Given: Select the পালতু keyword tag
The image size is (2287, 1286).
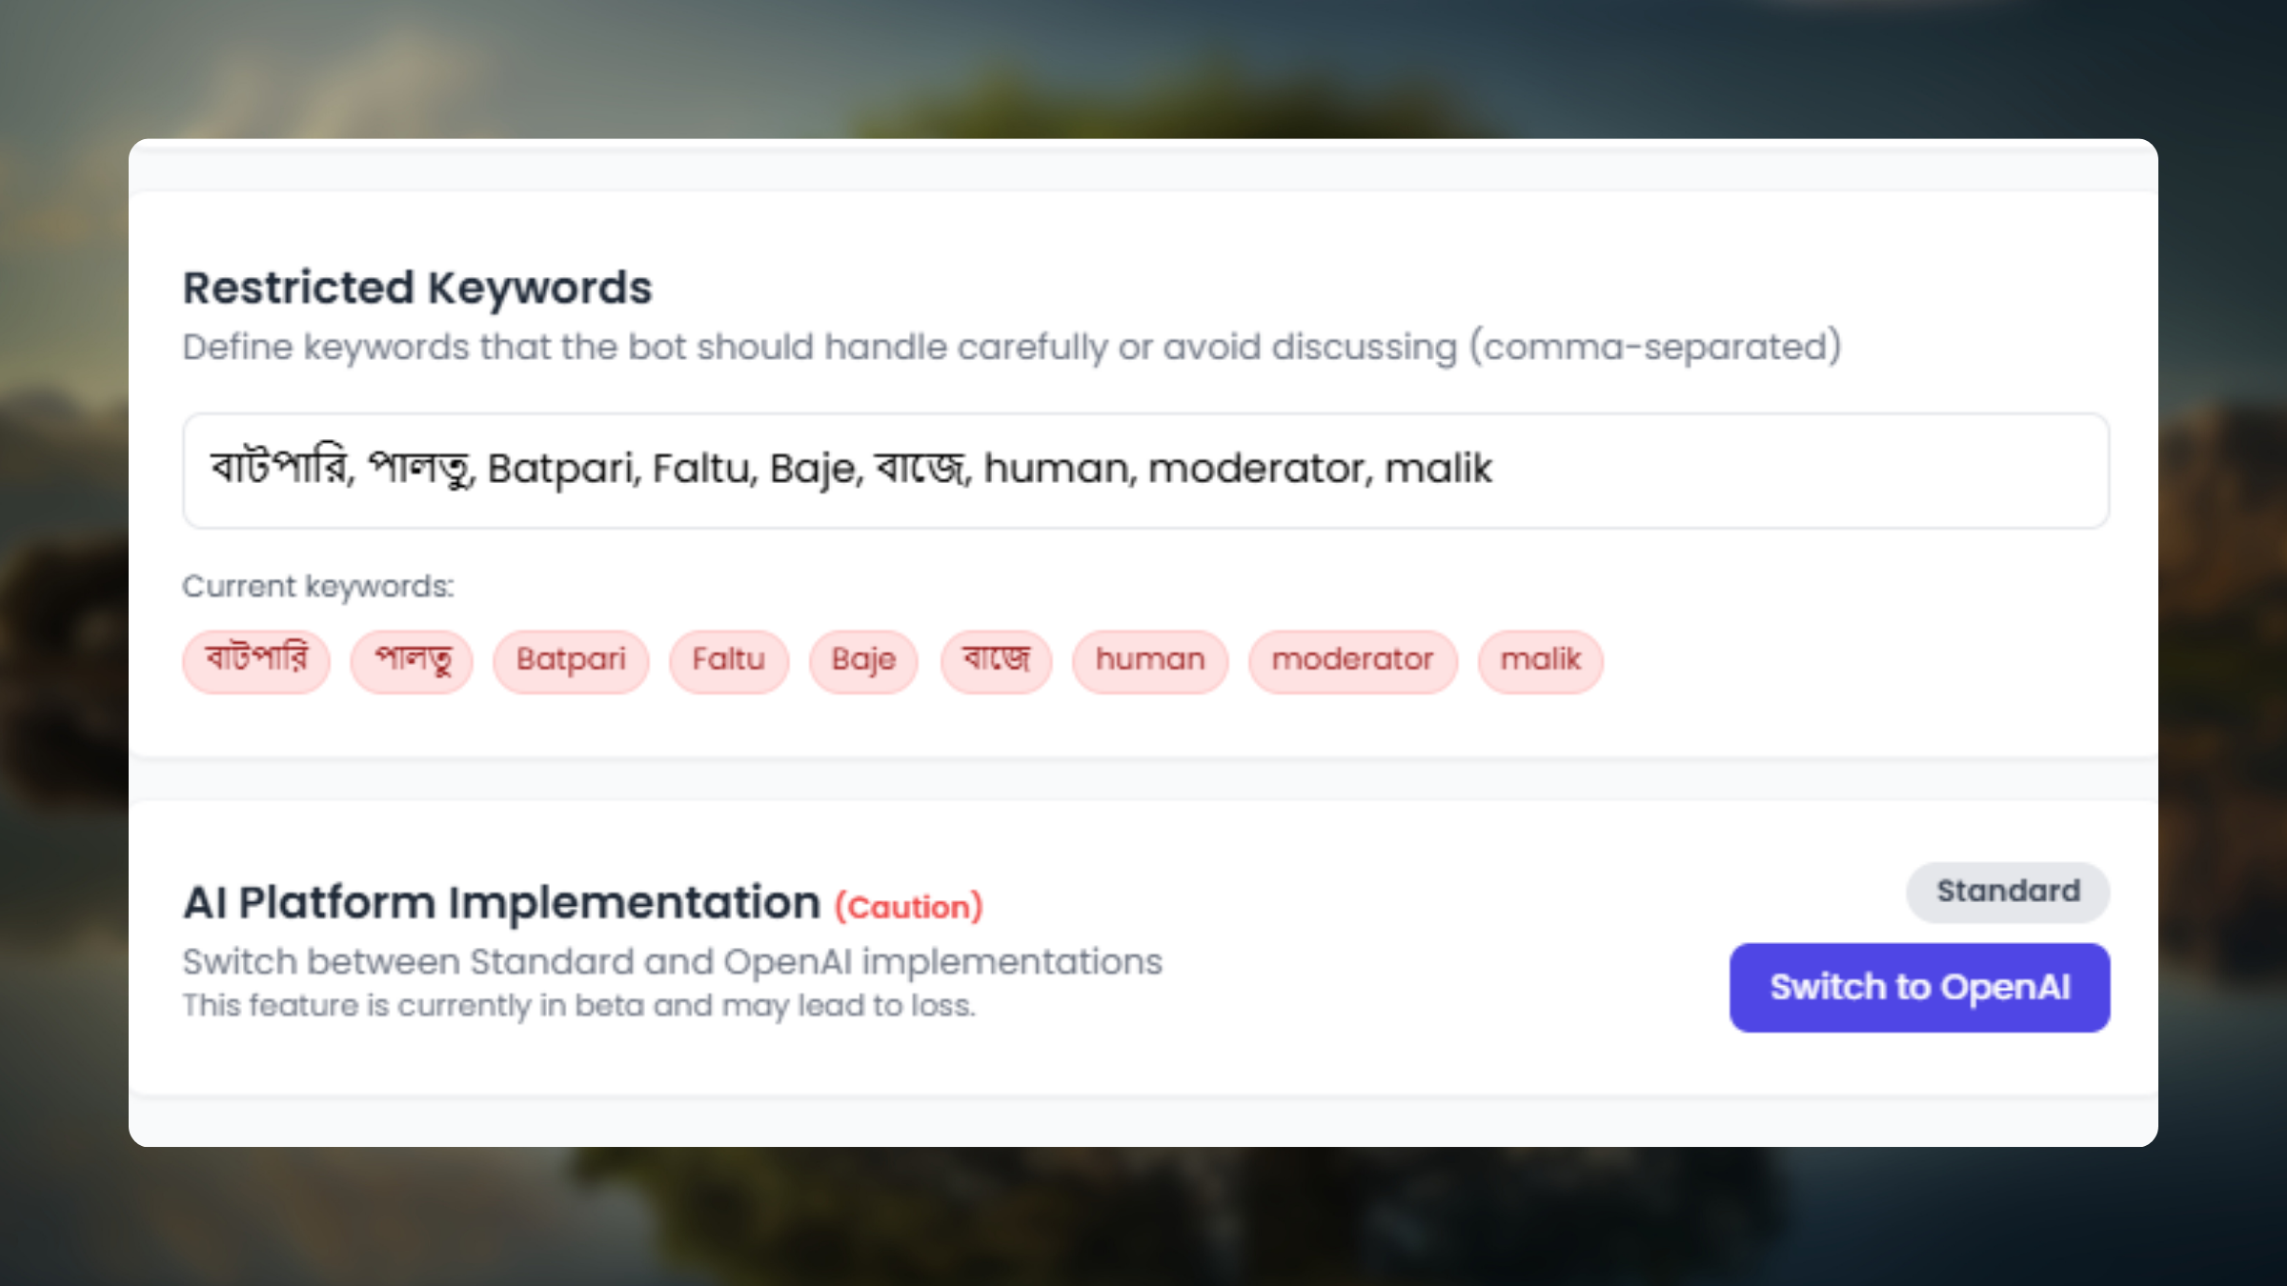Looking at the screenshot, I should click(x=412, y=660).
